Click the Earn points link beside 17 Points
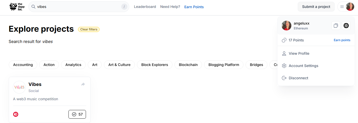 click(342, 40)
